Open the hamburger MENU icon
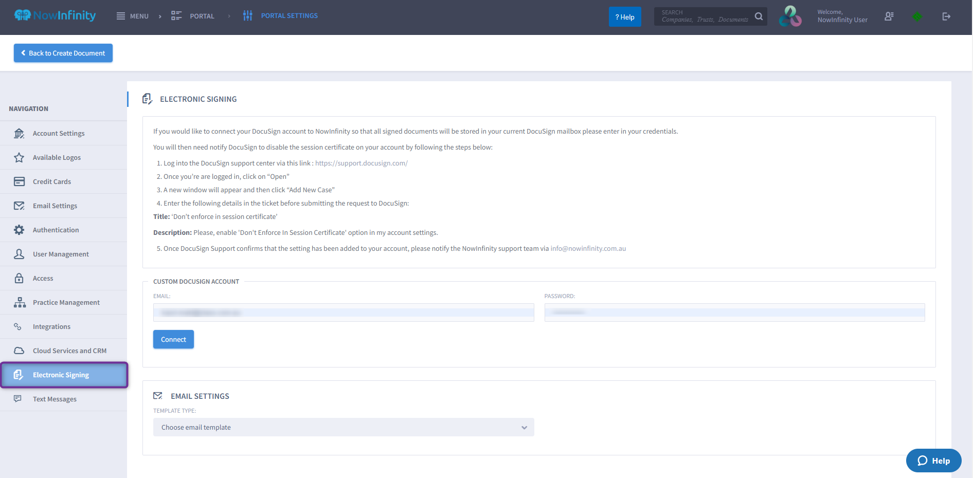This screenshot has width=973, height=478. [x=121, y=16]
